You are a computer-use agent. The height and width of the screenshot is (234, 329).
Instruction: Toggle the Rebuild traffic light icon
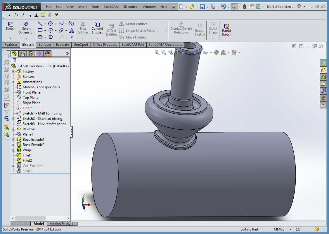(x=245, y=7)
